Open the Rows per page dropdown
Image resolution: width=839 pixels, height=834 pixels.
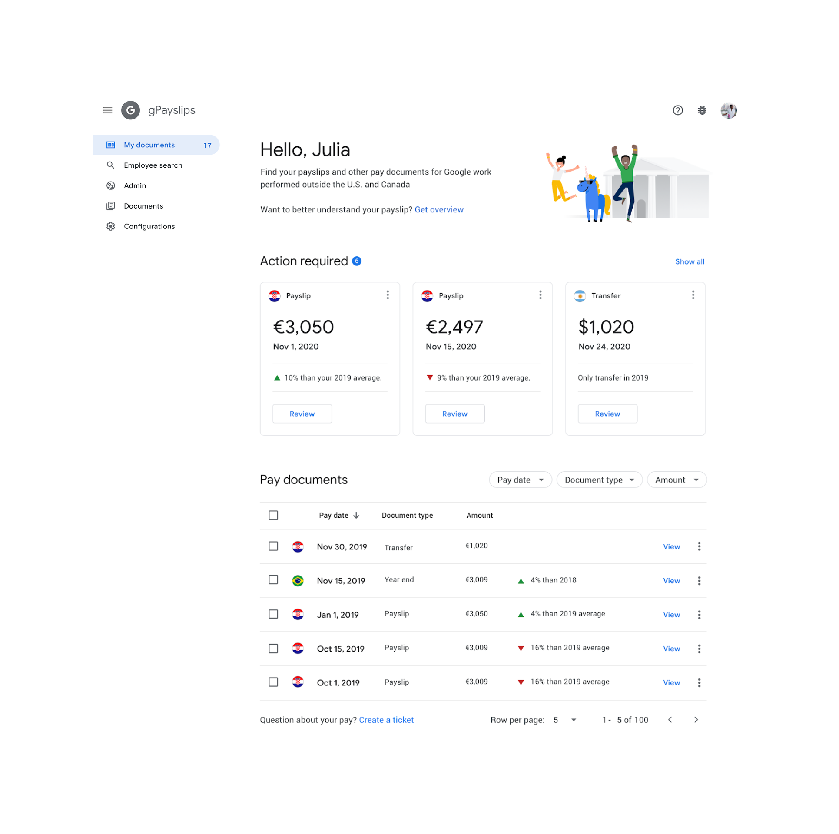tap(564, 720)
